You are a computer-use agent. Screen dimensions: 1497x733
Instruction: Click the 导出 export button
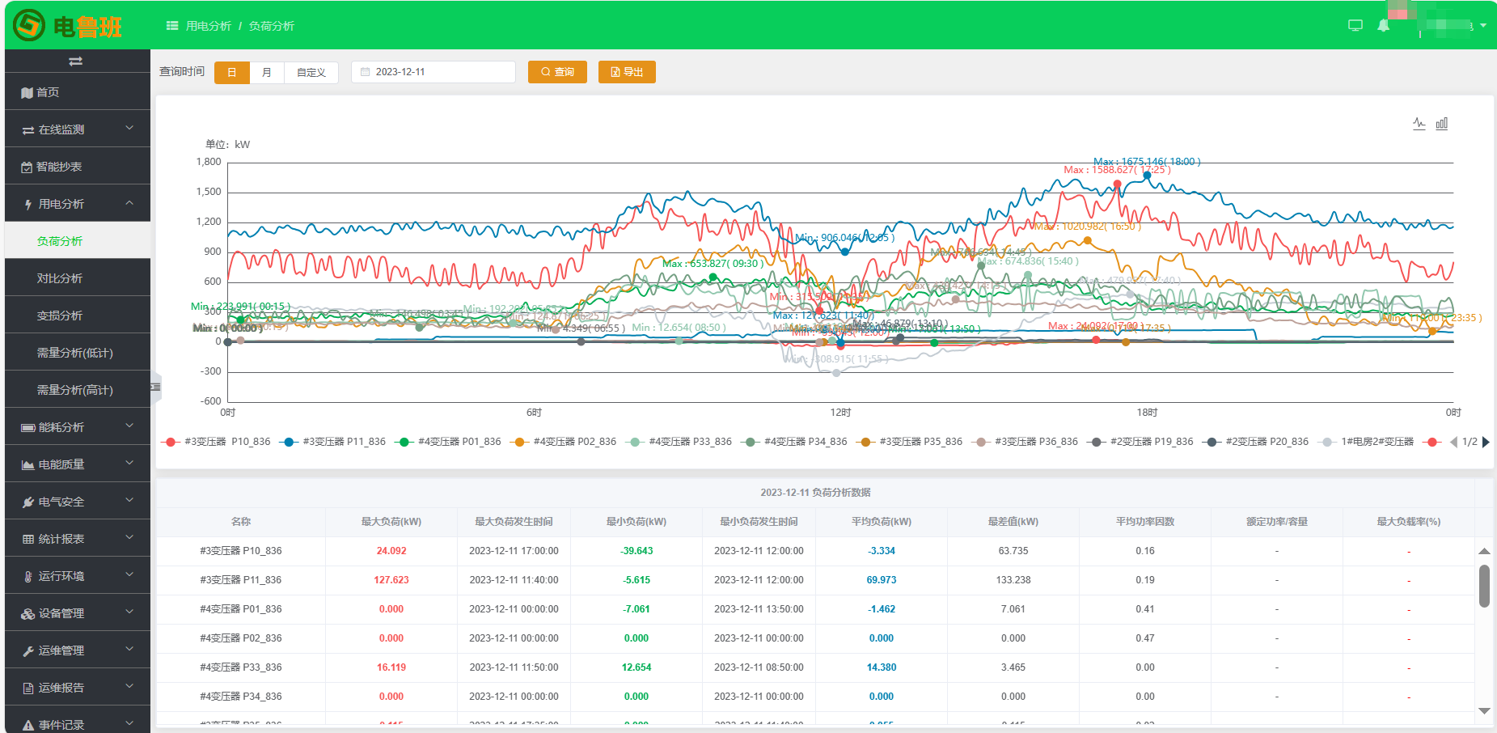627,72
